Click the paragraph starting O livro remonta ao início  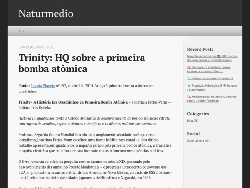(x=95, y=169)
